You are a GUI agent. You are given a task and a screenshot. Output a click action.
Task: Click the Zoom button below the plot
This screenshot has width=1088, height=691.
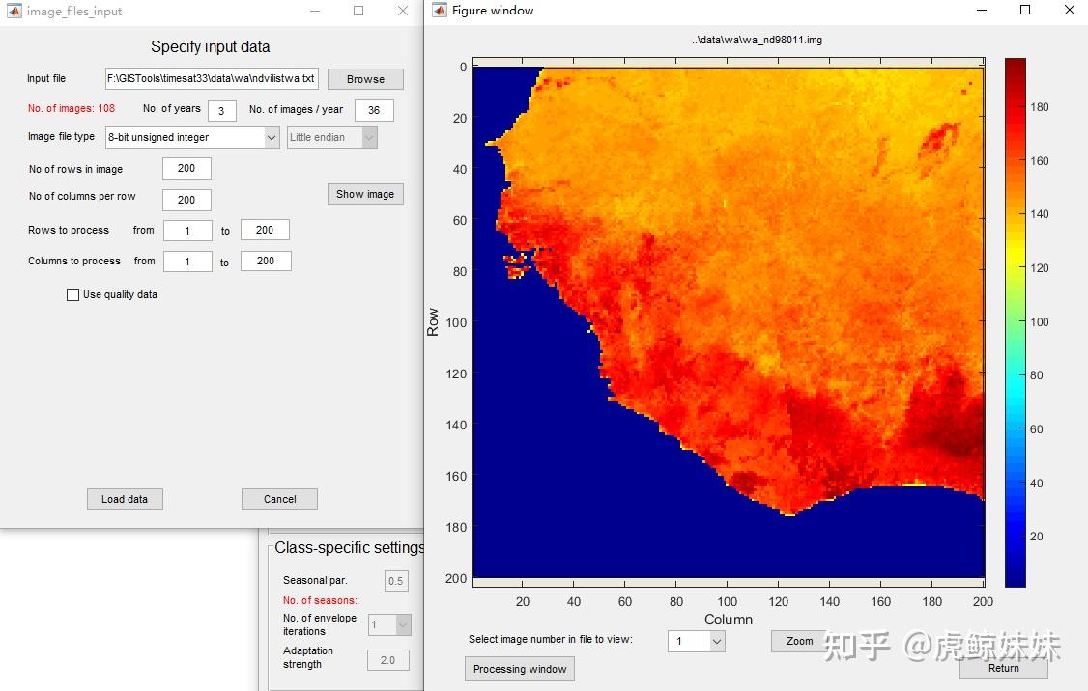798,641
